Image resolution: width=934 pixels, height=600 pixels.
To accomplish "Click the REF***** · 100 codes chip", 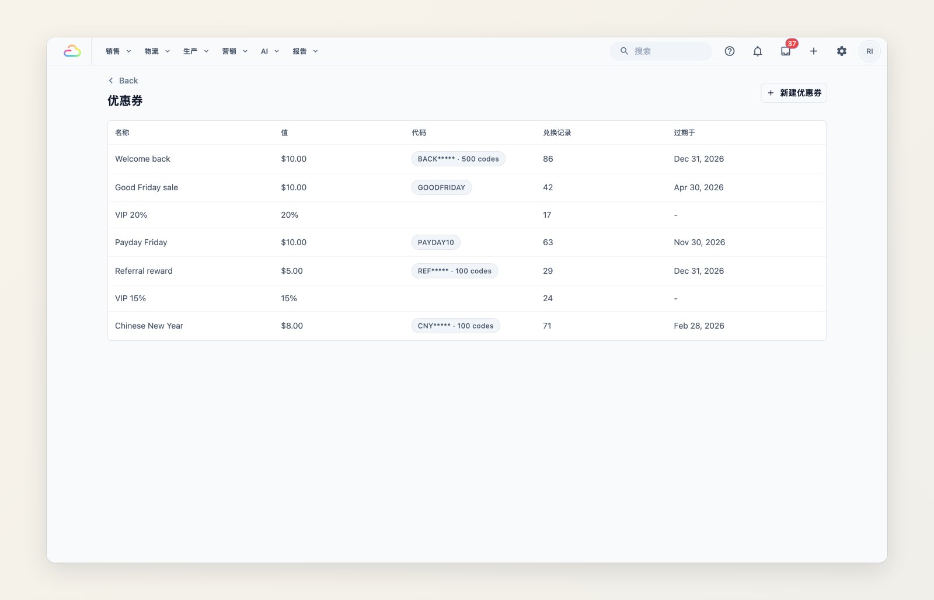I will [x=455, y=271].
